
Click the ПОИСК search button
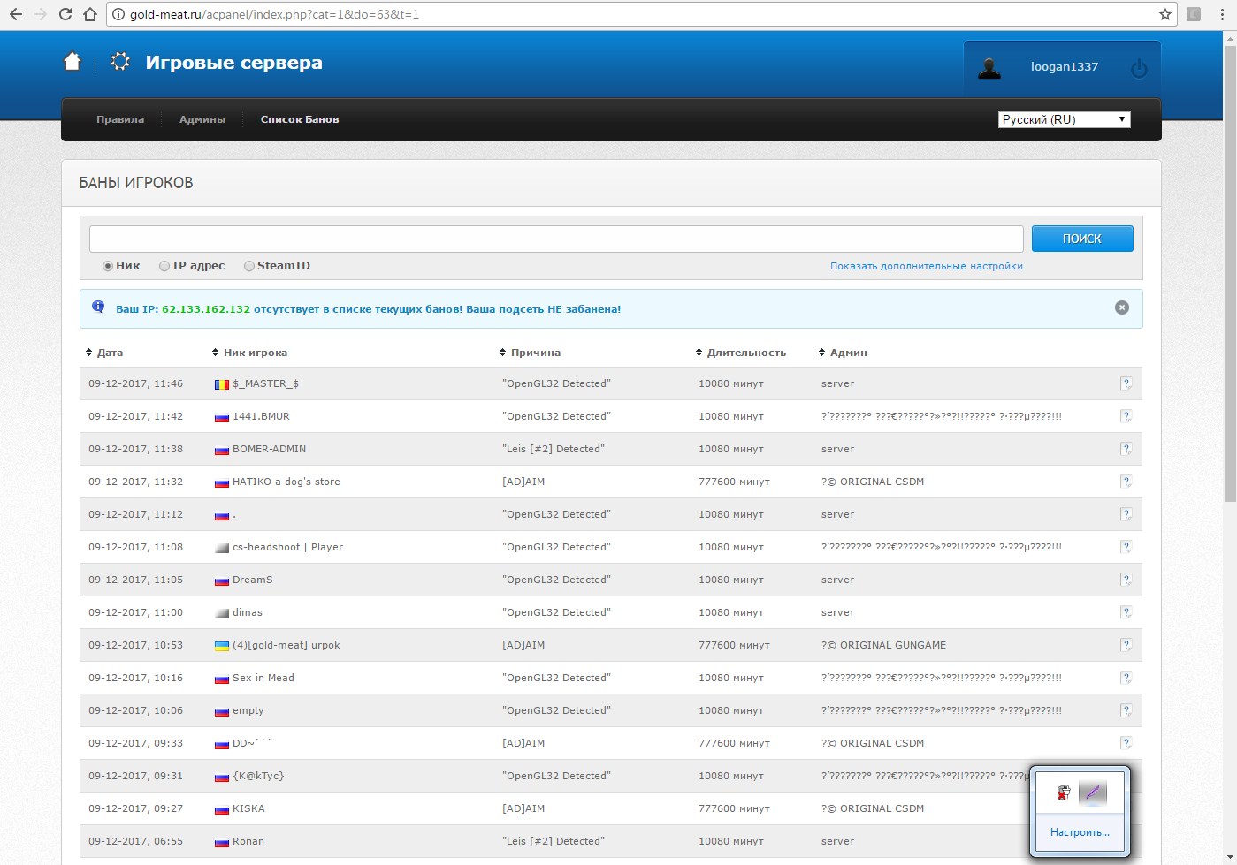point(1082,239)
